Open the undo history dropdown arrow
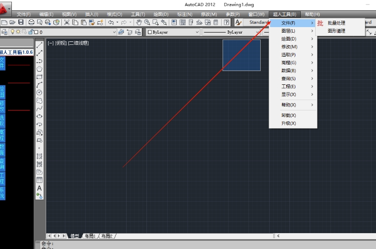Screen dimensions: 376x249 (117, 23)
